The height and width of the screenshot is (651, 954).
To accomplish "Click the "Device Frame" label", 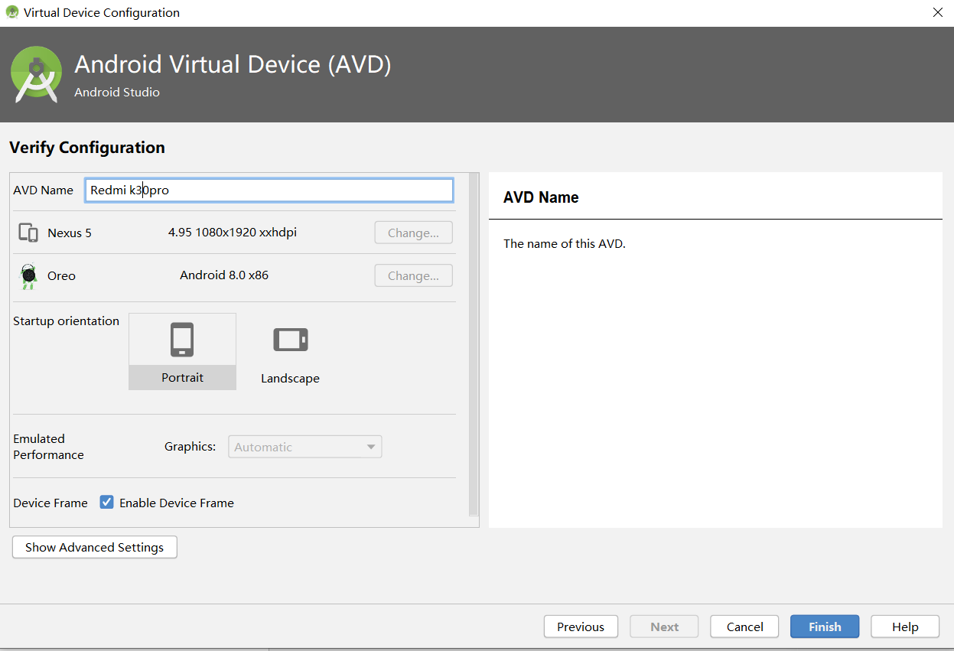I will pos(50,503).
